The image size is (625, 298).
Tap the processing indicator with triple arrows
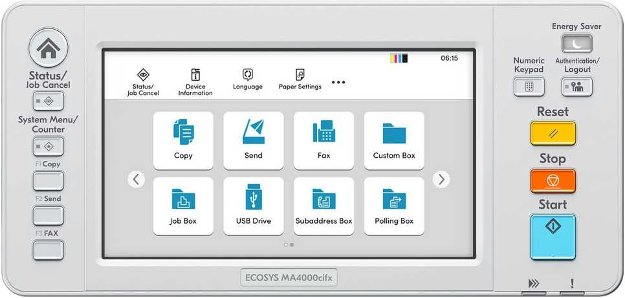pos(534,284)
